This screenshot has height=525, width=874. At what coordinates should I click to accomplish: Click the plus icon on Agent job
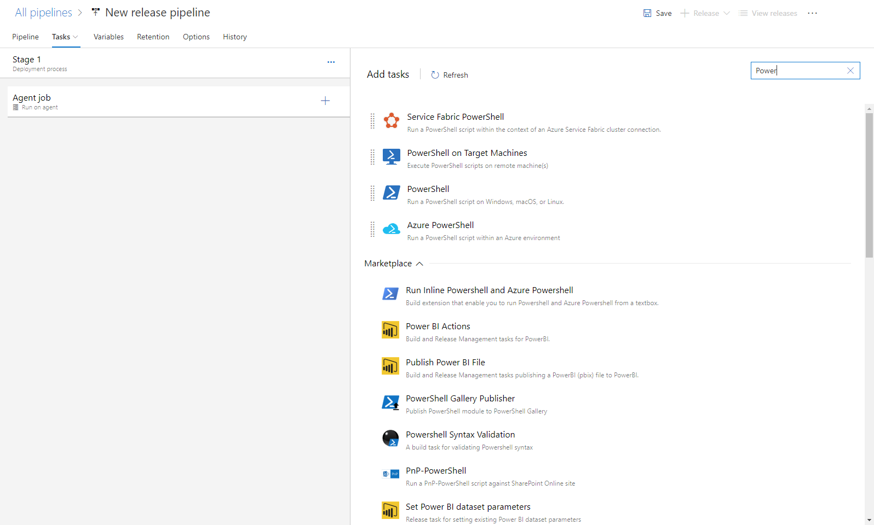[325, 101]
